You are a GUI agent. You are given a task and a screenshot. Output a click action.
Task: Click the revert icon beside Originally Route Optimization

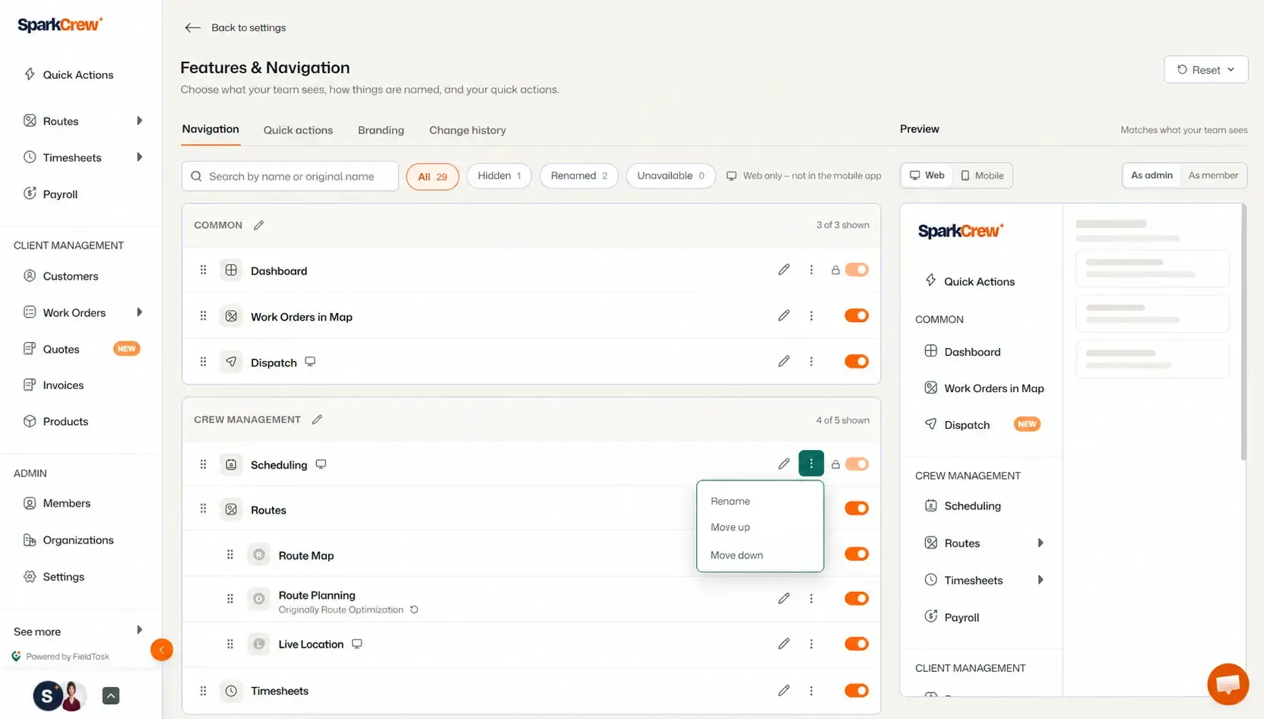pyautogui.click(x=414, y=610)
